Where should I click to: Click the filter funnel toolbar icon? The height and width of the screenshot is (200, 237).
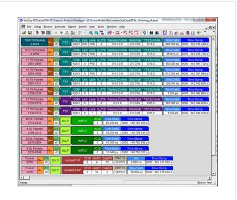(x=80, y=33)
